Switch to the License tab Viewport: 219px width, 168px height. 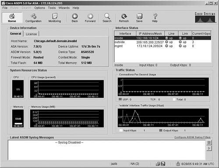coord(31,34)
